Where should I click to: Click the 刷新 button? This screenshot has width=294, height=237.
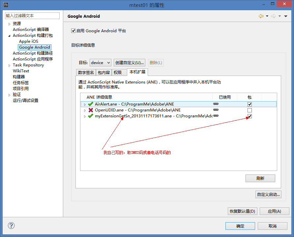[x=260, y=178]
